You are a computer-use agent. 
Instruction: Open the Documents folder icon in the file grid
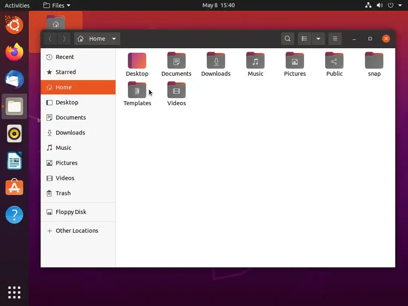(x=177, y=61)
